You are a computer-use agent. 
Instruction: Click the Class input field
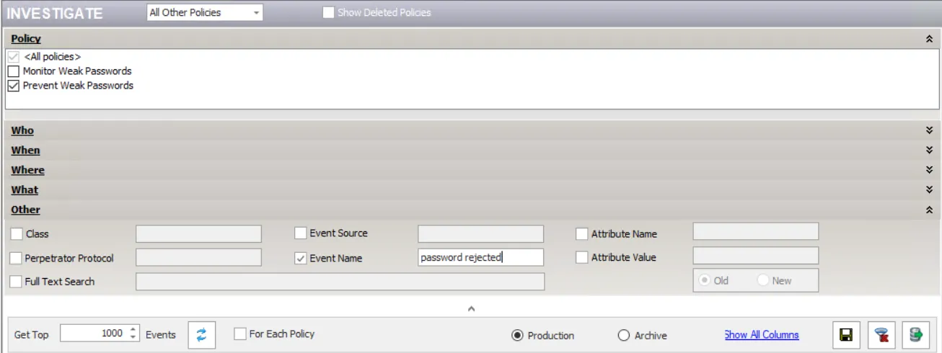tap(198, 233)
